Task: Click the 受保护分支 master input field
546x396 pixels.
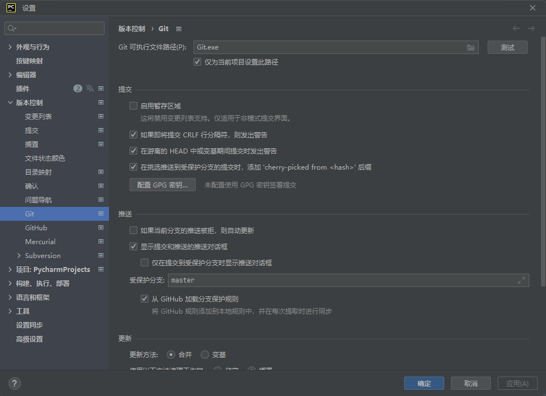Action: (348, 280)
